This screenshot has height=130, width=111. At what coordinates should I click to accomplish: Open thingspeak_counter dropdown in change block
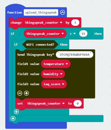click(44, 23)
